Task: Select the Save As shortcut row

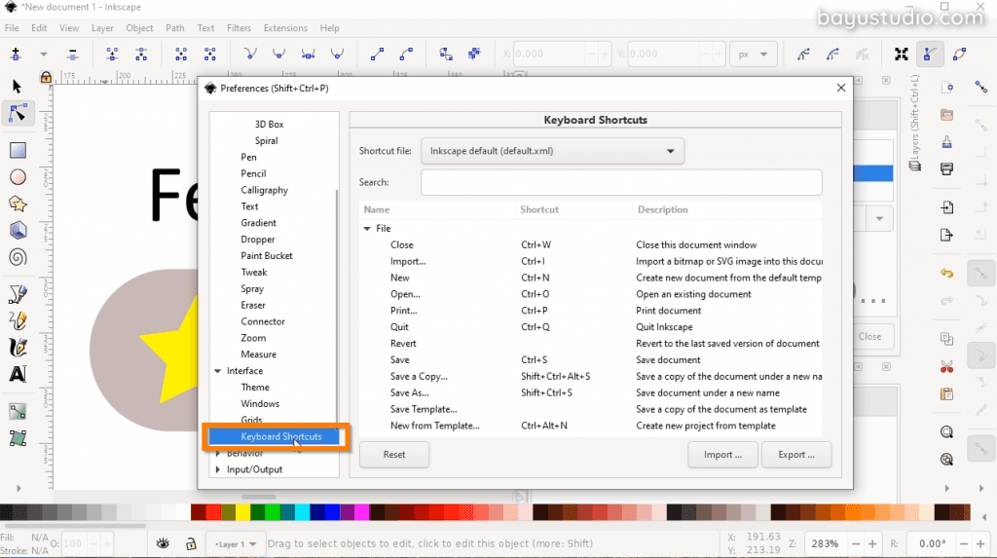Action: click(x=590, y=392)
